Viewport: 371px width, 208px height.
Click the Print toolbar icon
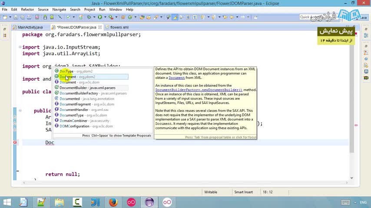pyautogui.click(x=29, y=17)
